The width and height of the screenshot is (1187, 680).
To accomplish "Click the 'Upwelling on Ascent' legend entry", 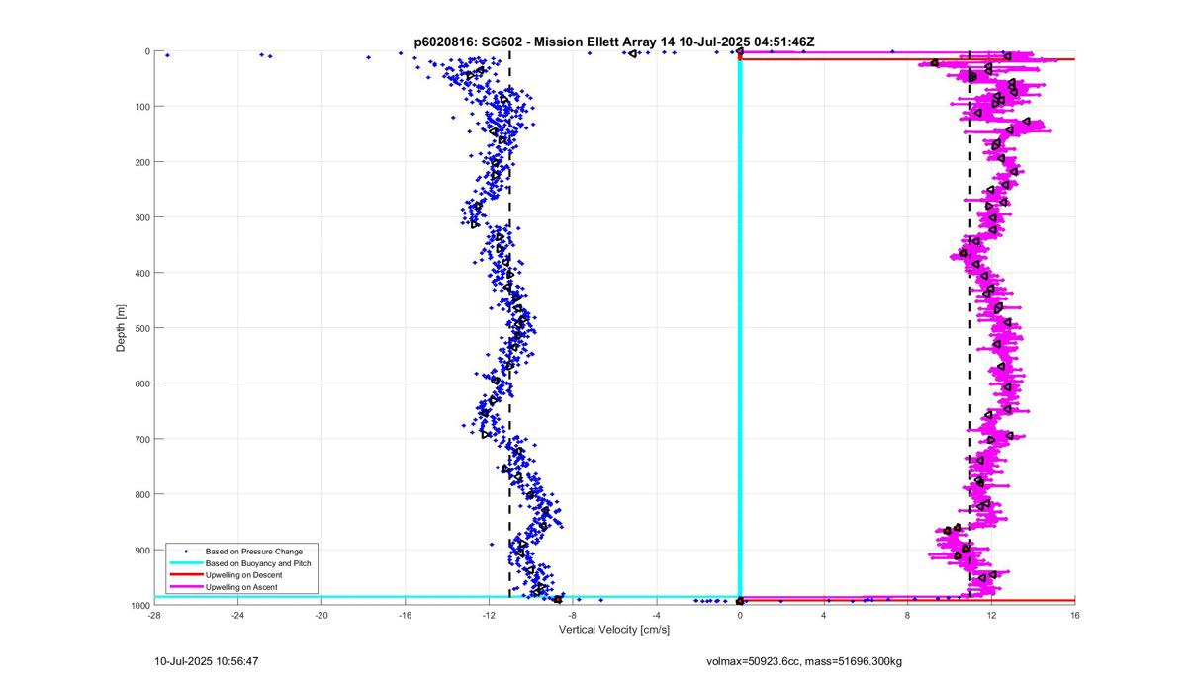I will [241, 587].
